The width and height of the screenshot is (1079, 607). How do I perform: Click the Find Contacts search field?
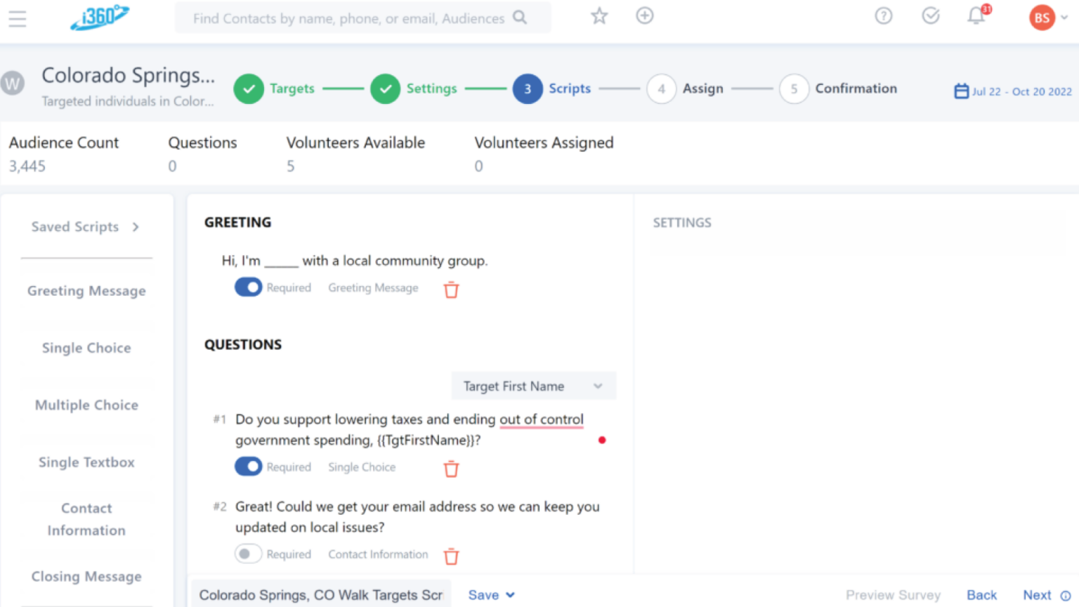point(349,18)
